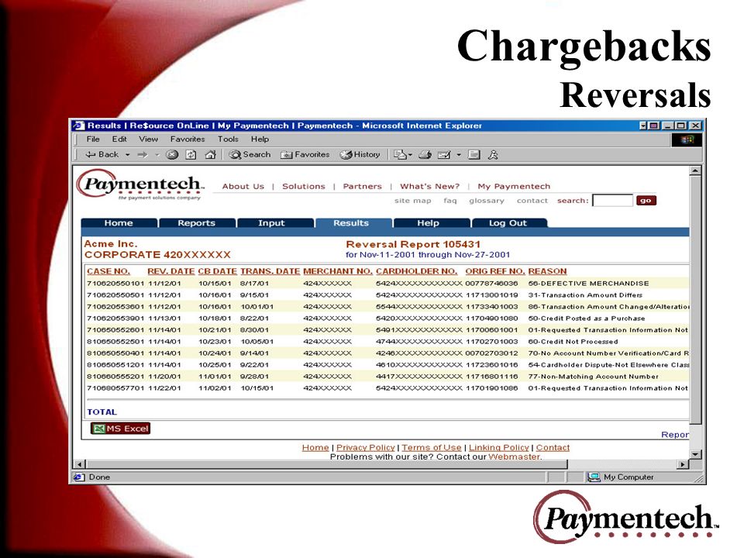The image size is (744, 558).
Task: Click the Home house icon in toolbar
Action: 210,155
